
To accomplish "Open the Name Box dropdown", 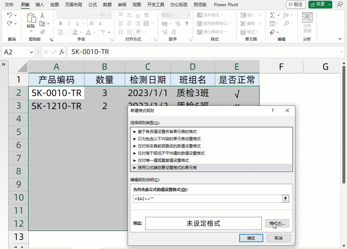I will [31, 52].
